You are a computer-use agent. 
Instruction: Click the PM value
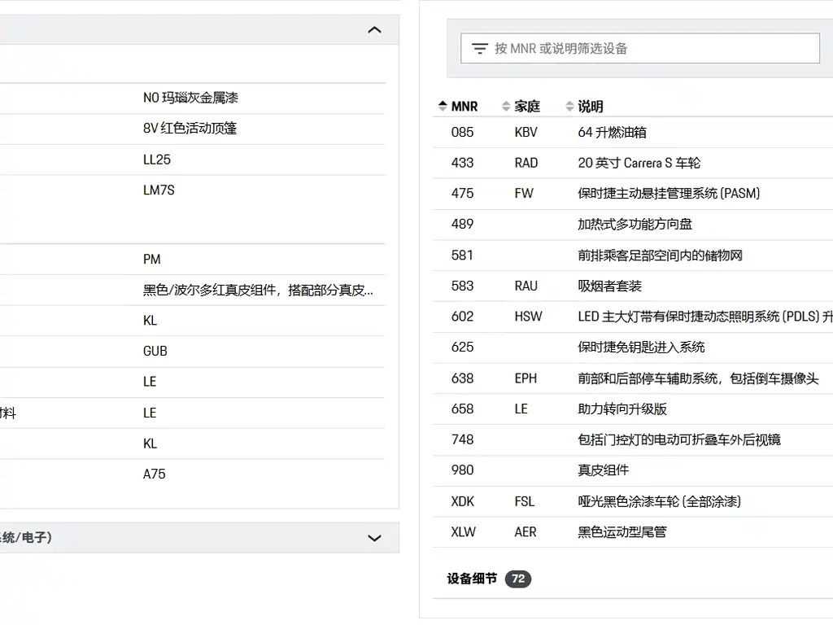[x=152, y=260]
